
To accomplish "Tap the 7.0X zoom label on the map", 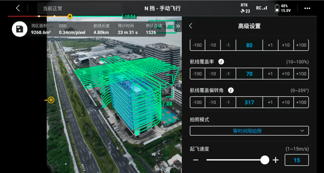I will (167, 104).
